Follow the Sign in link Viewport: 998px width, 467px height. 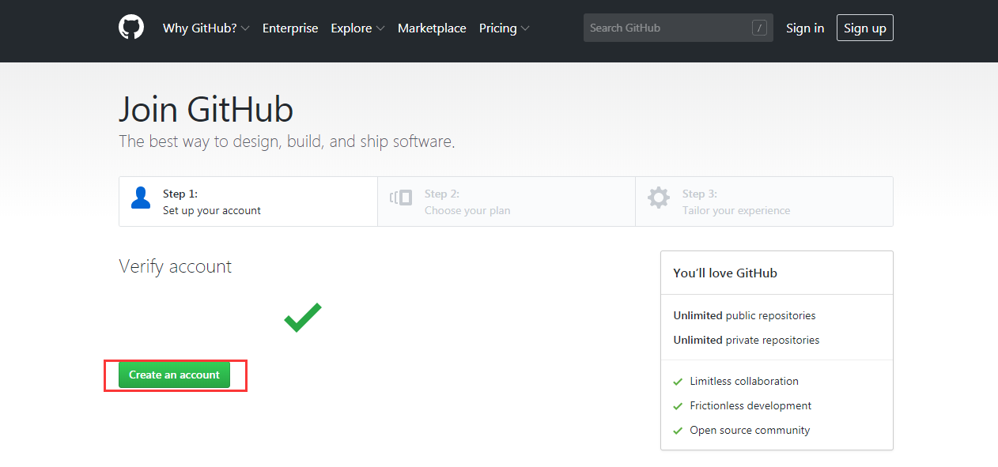(805, 28)
